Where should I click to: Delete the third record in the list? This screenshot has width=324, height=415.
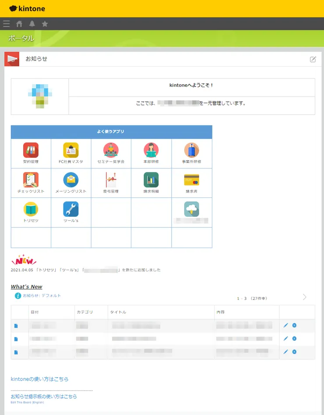pos(294,352)
